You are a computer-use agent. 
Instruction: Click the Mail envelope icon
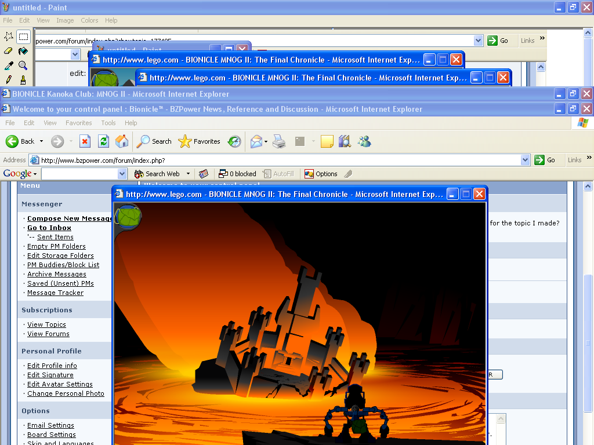256,141
